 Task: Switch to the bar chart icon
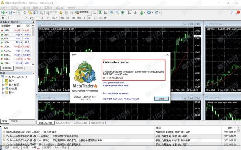tap(95, 13)
